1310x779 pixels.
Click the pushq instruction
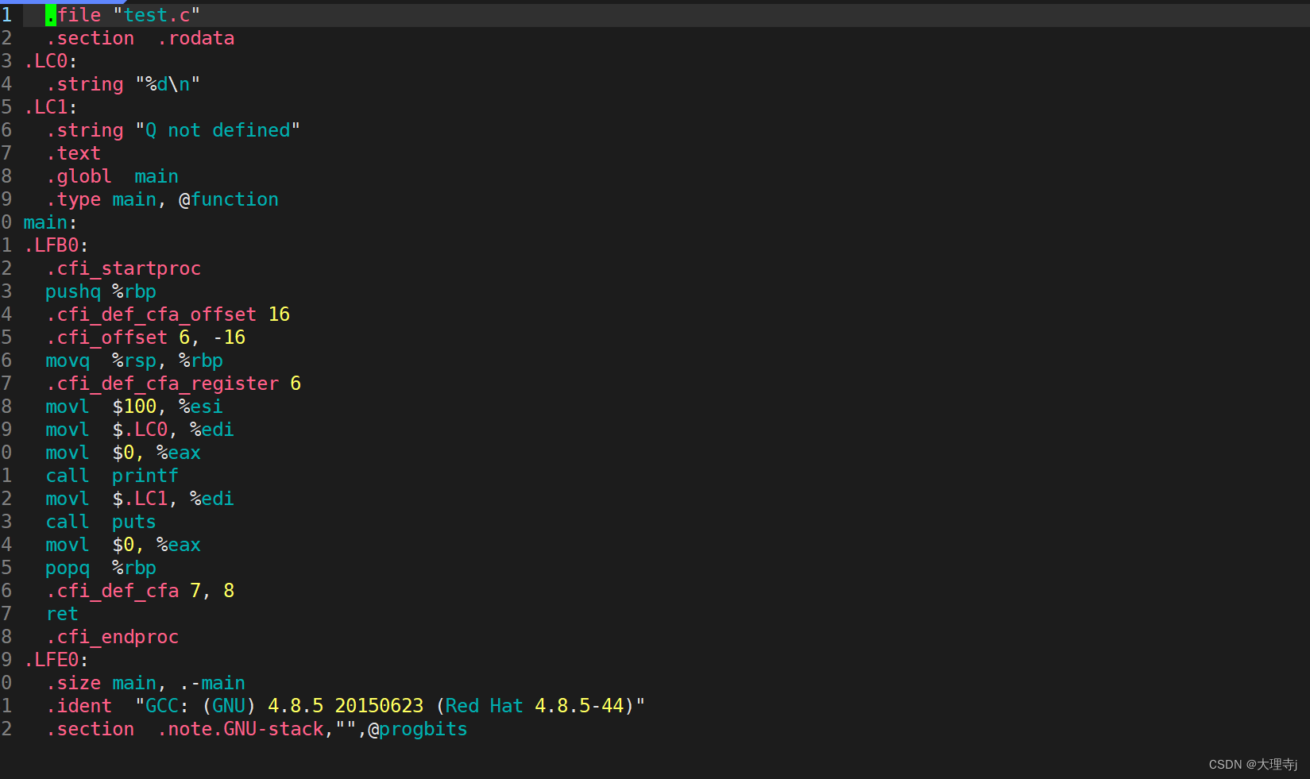[x=73, y=291]
